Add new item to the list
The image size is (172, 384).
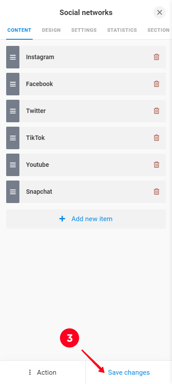click(x=86, y=219)
